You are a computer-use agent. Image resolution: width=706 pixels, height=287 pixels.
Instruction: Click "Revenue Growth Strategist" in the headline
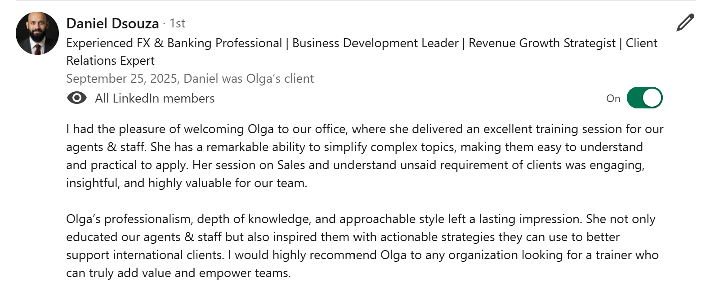pos(542,43)
